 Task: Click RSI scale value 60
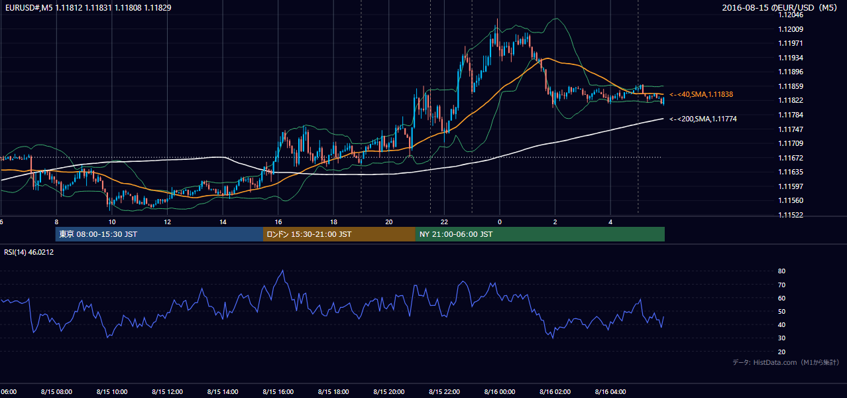(x=782, y=298)
